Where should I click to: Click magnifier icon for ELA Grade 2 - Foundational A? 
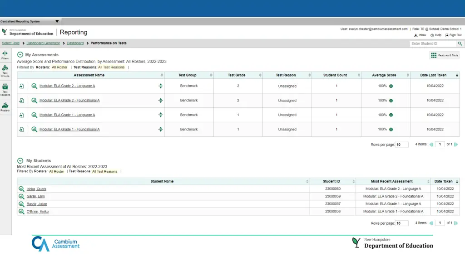pyautogui.click(x=35, y=100)
